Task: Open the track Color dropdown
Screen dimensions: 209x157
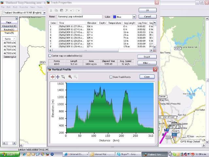Action: 134,17
